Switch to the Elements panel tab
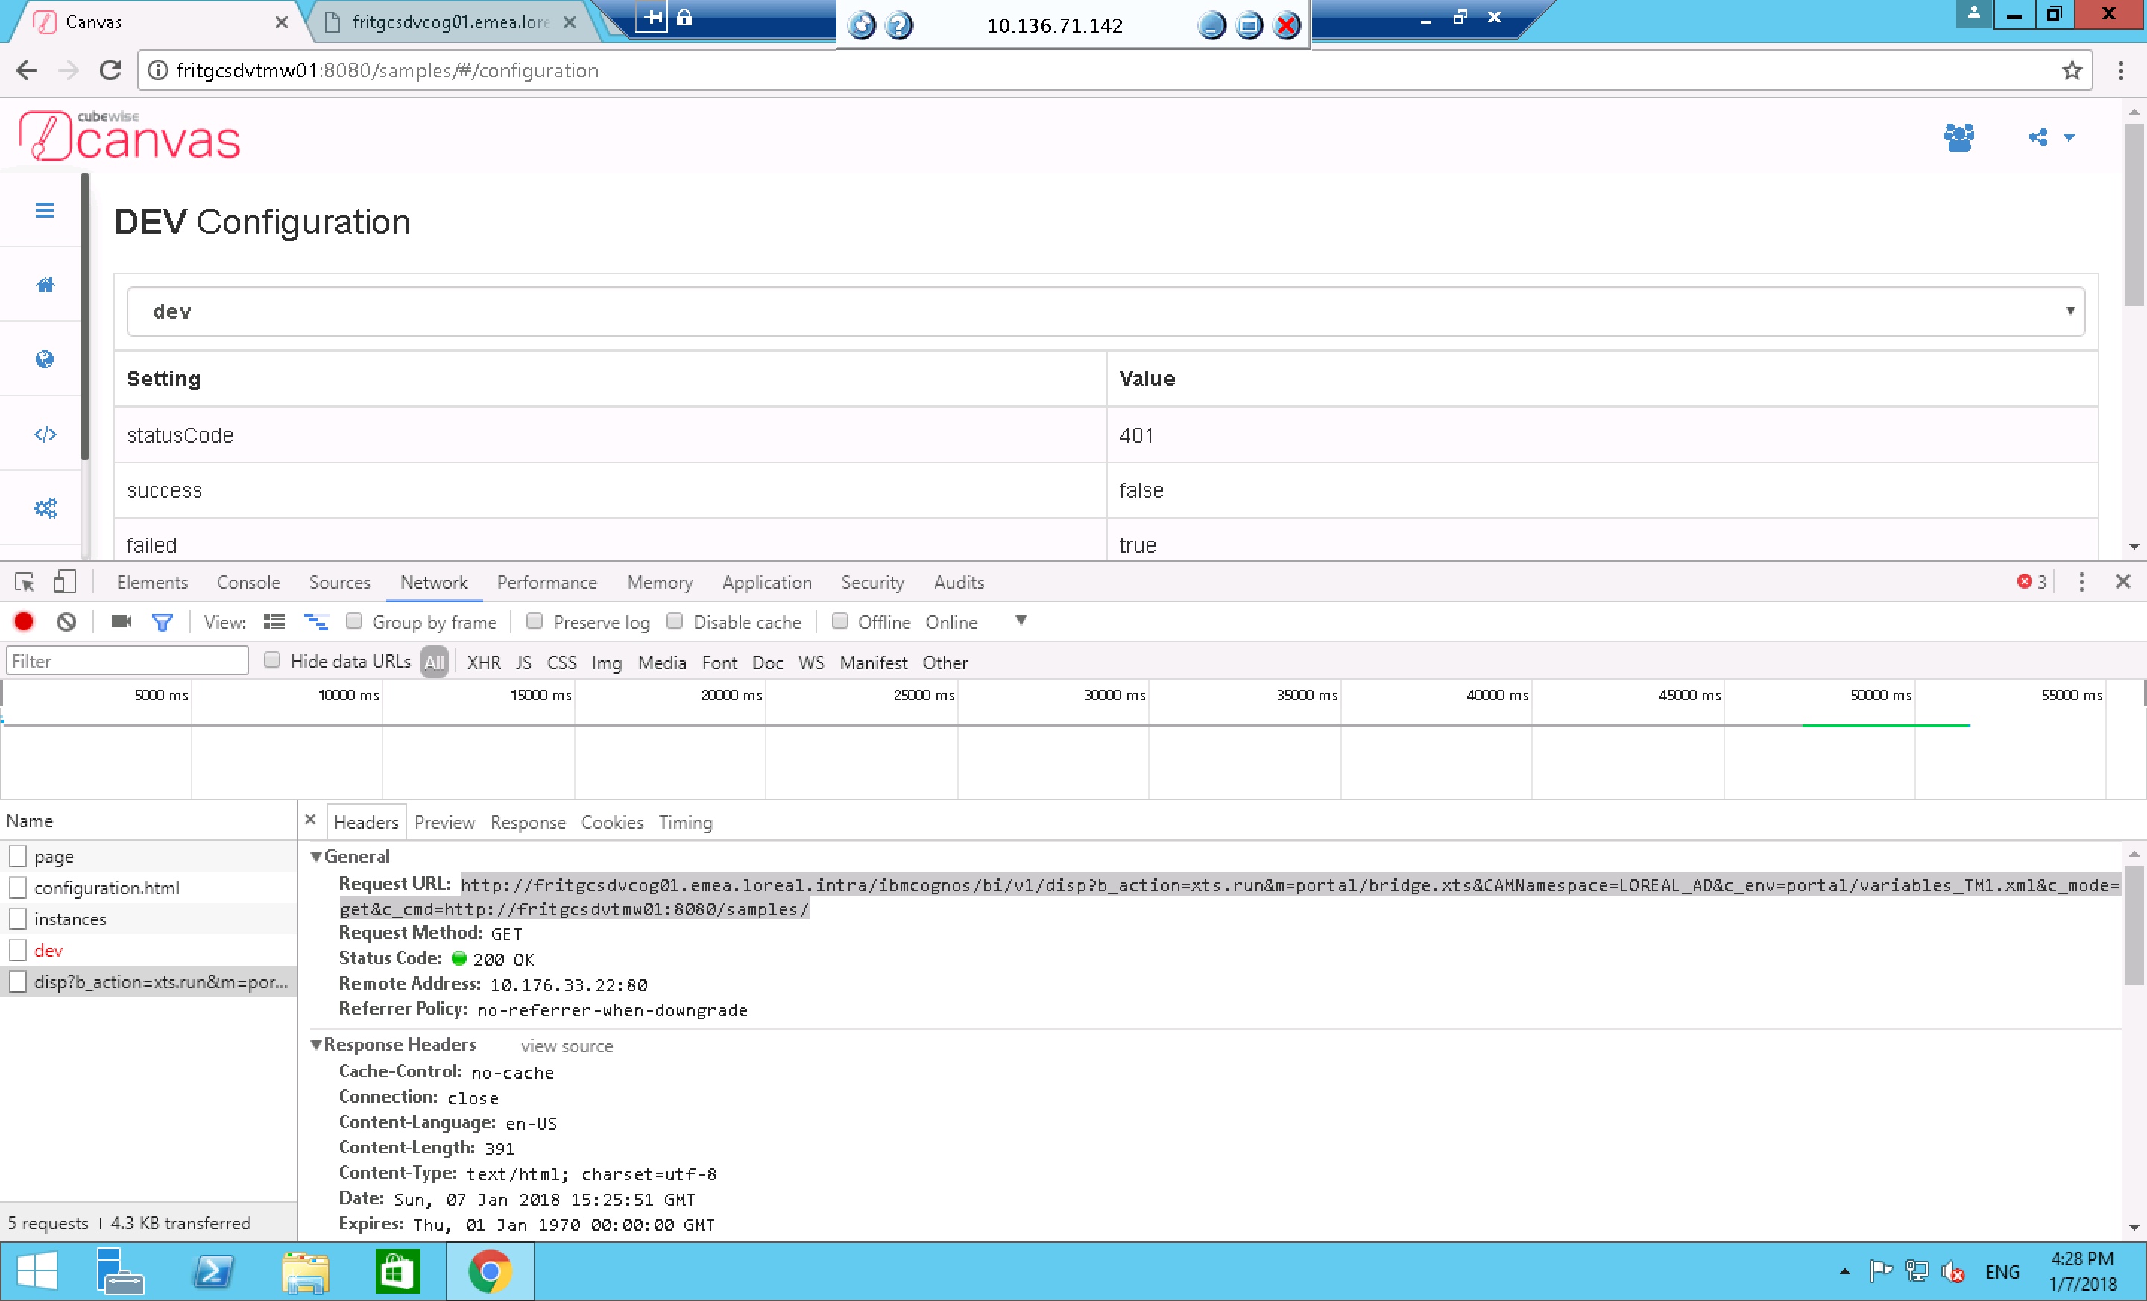 click(x=153, y=582)
